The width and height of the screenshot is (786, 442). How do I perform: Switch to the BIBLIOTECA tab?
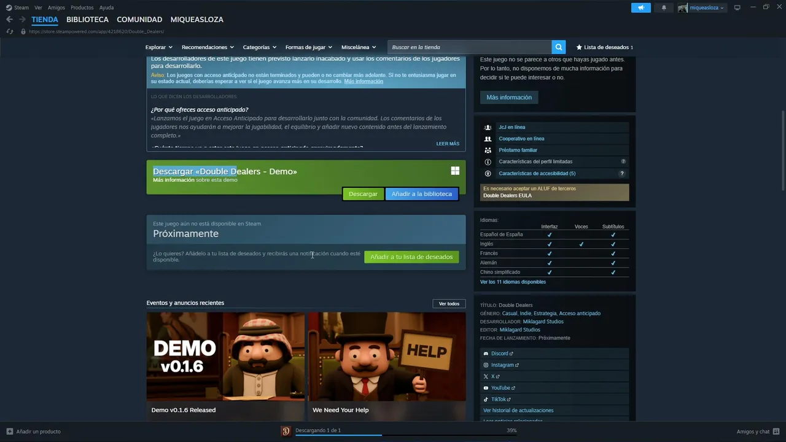87,20
